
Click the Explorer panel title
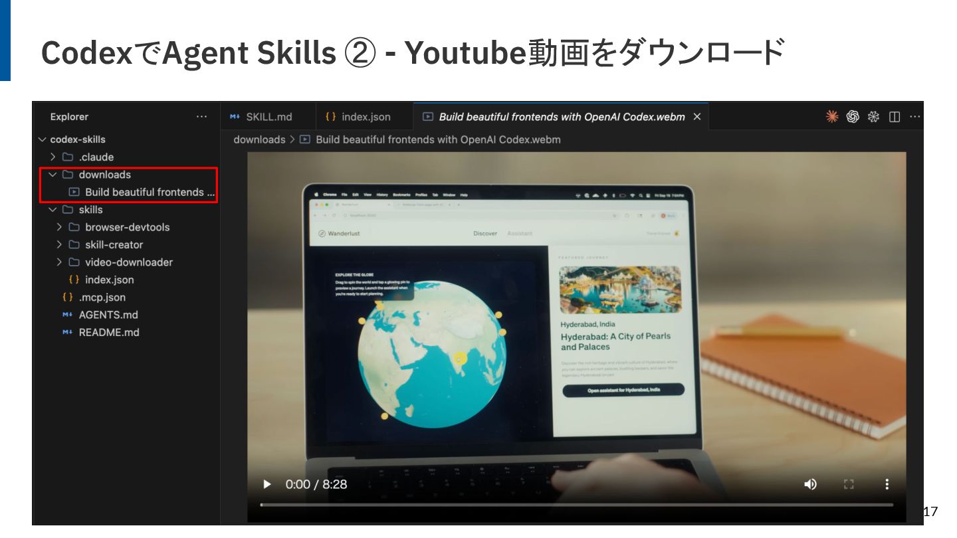pos(69,117)
